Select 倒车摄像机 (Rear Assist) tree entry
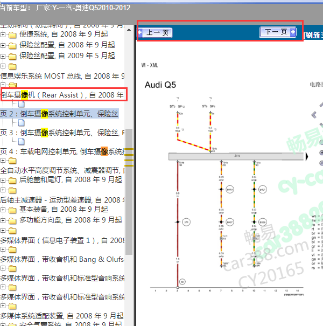The width and height of the screenshot is (323, 326). pyautogui.click(x=62, y=95)
